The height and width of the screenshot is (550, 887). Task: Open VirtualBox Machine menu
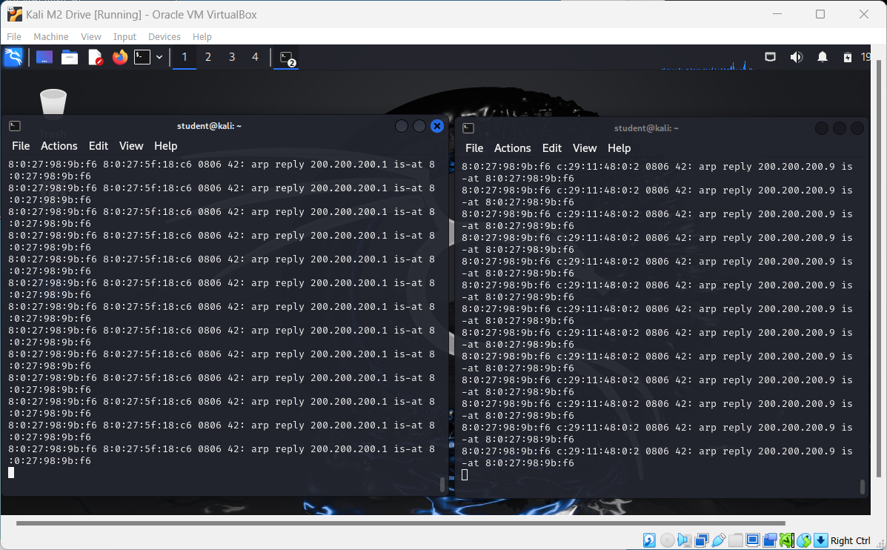(x=51, y=37)
